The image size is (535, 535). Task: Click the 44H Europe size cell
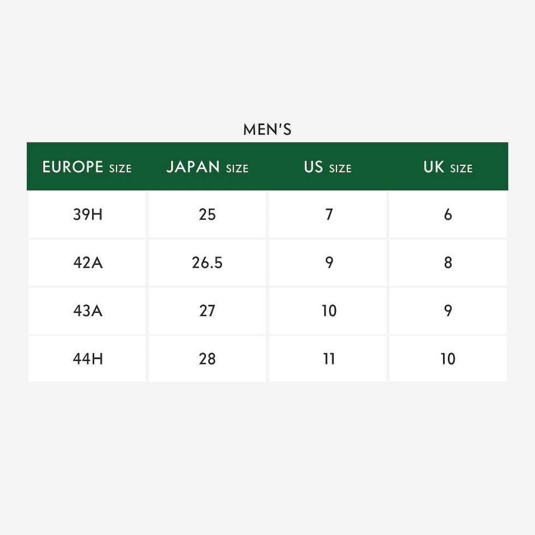87,359
